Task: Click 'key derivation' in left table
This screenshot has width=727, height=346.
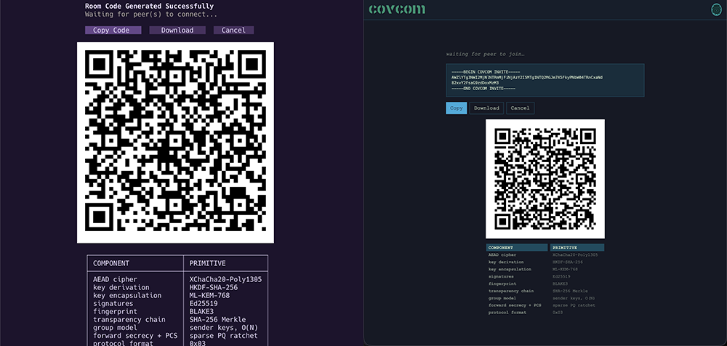Action: [121, 288]
